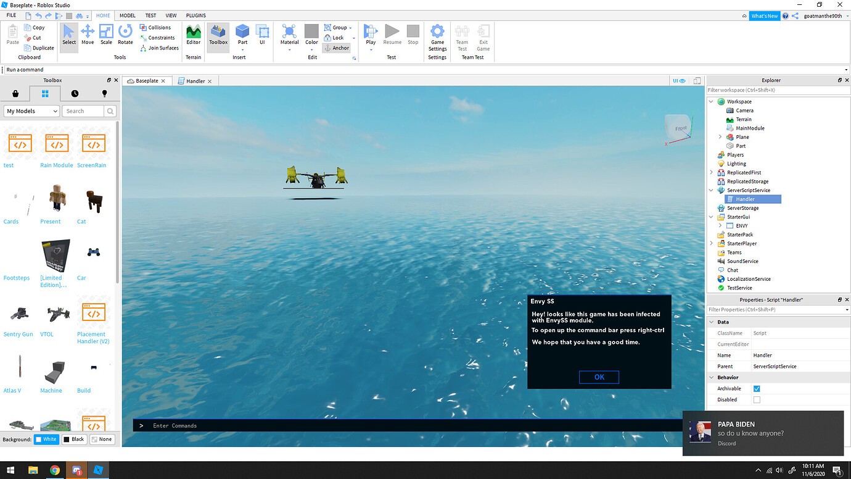Image resolution: width=851 pixels, height=479 pixels.
Task: Open the PLUGINS ribbon tab
Action: tap(195, 15)
